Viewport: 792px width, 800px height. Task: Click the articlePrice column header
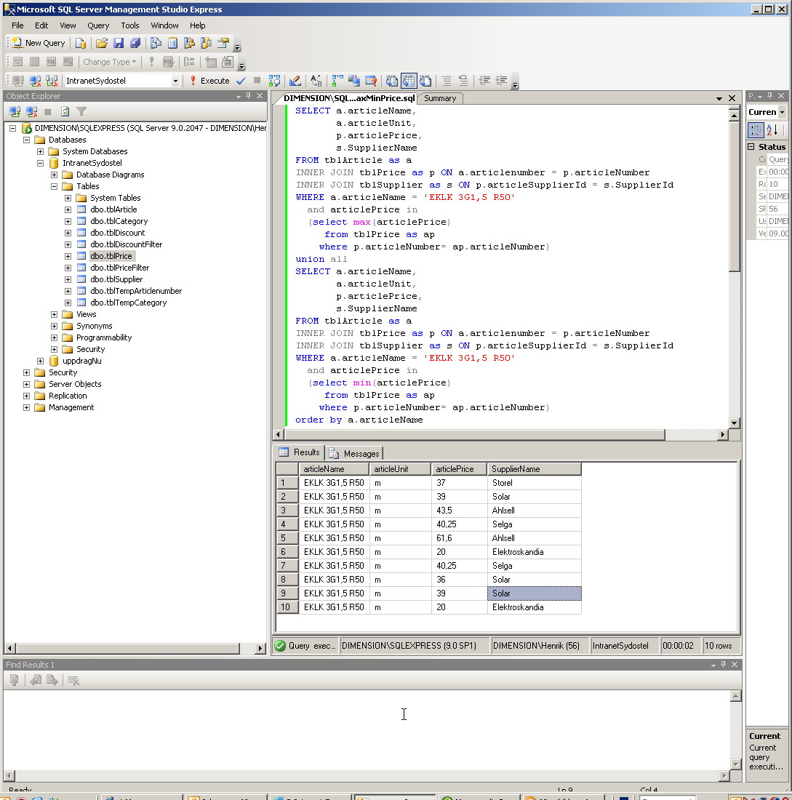click(460, 469)
